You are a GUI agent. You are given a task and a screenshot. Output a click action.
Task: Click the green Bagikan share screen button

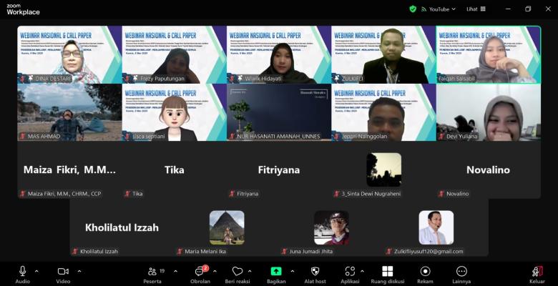[275, 272]
